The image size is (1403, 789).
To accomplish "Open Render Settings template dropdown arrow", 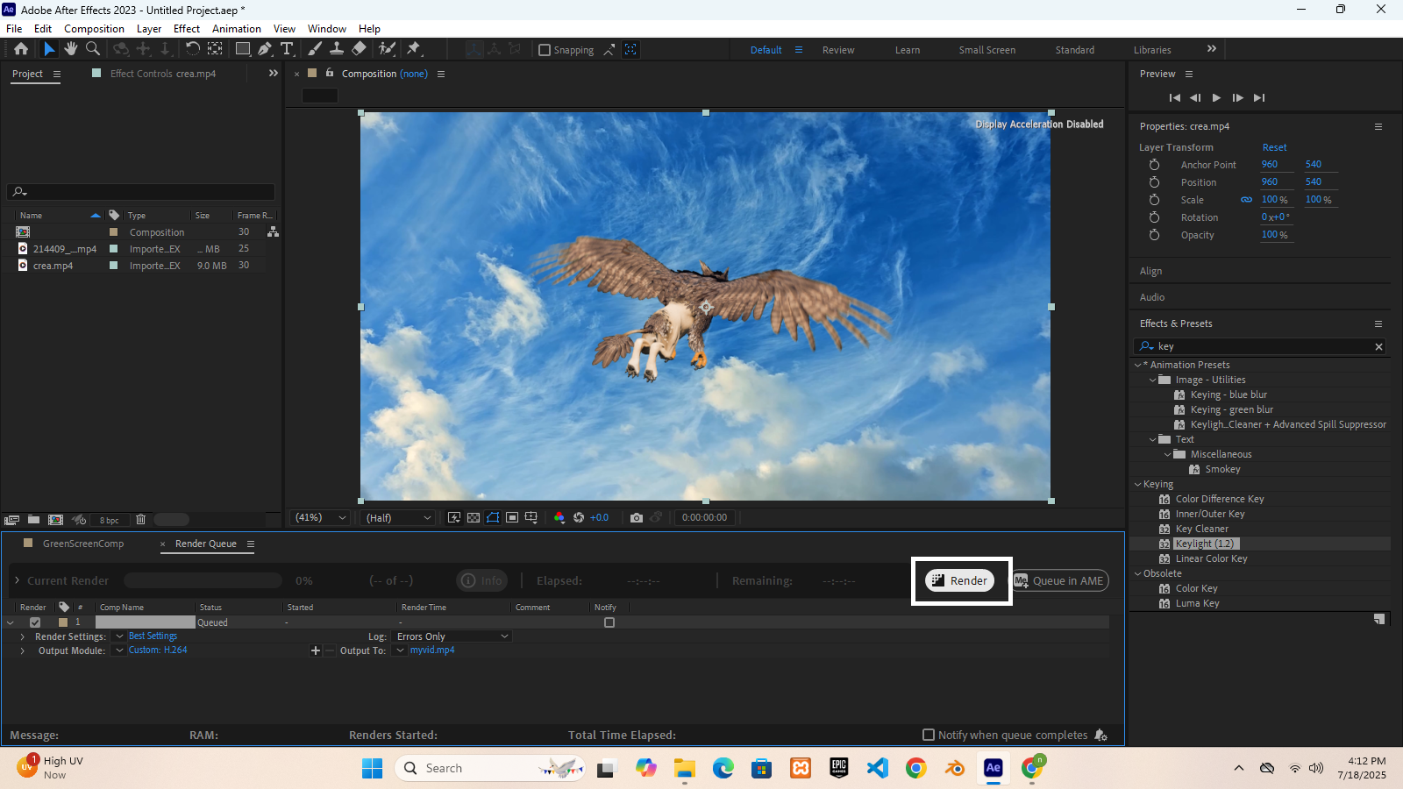I will click(x=120, y=636).
